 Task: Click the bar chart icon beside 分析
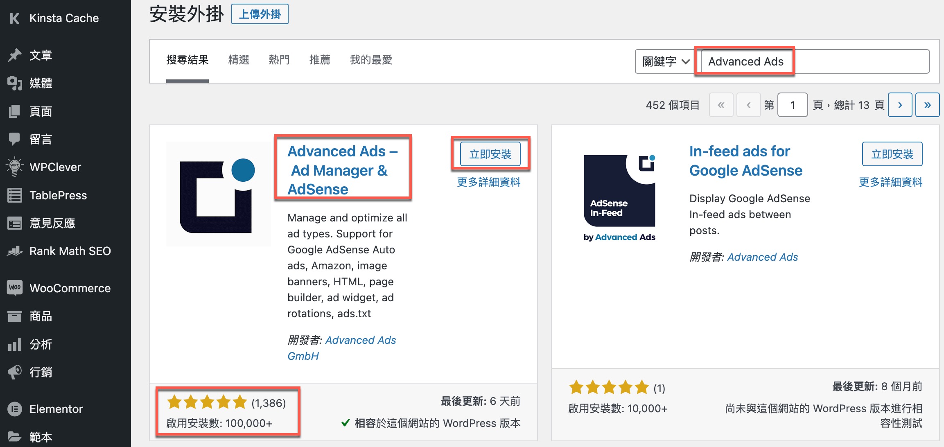[14, 344]
